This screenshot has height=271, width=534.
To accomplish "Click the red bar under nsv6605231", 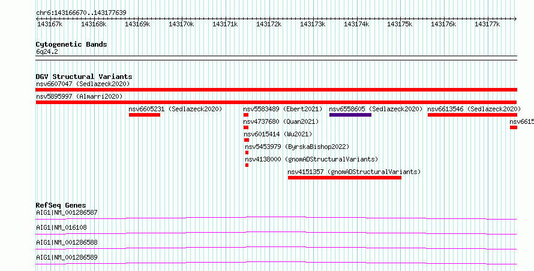I will coord(145,115).
